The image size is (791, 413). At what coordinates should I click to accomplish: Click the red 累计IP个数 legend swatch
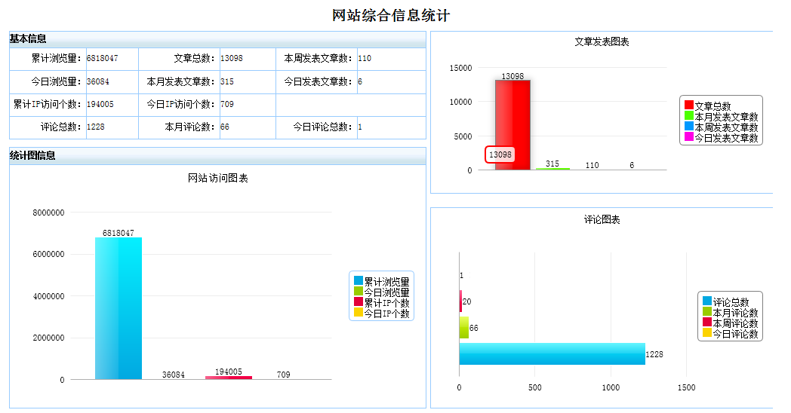coord(359,302)
